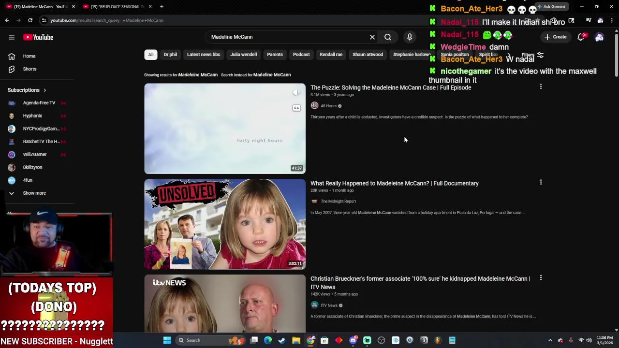Viewport: 619px width, 348px height.
Task: Open the Home icon in sidebar
Action: tap(12, 56)
